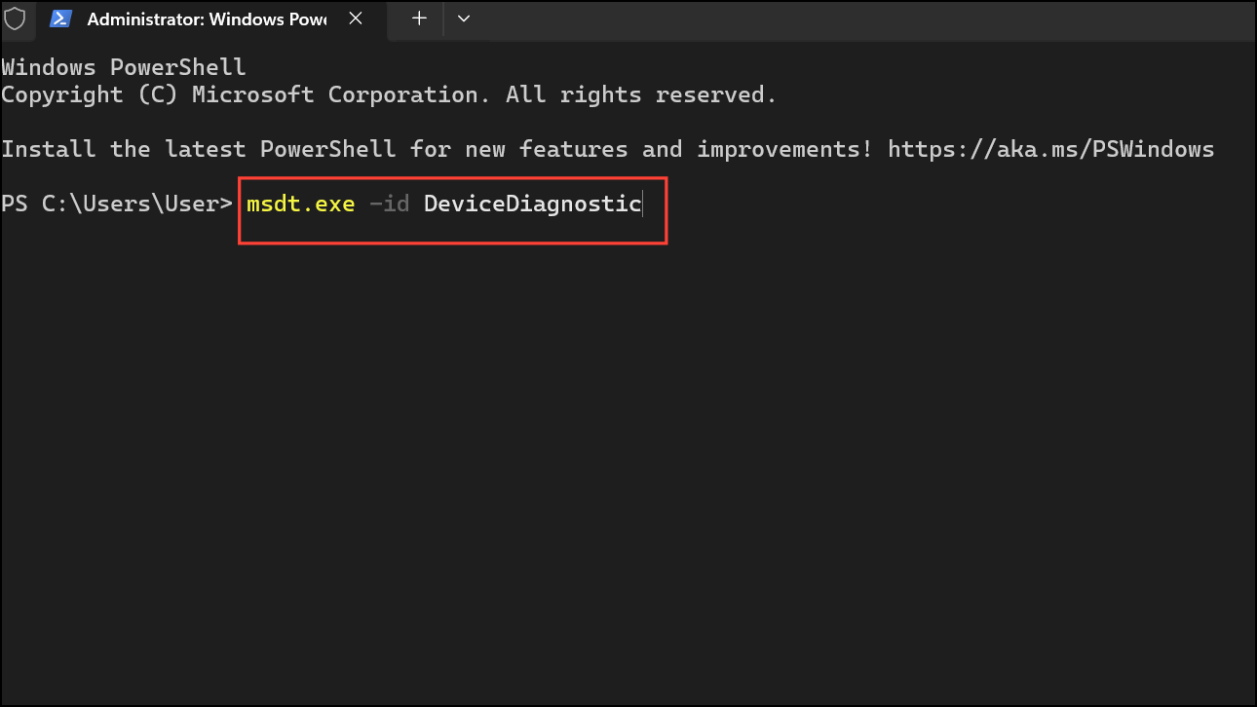Viewport: 1257px width, 707px height.
Task: Click the highlighted msdt.exe command text
Action: (300, 204)
